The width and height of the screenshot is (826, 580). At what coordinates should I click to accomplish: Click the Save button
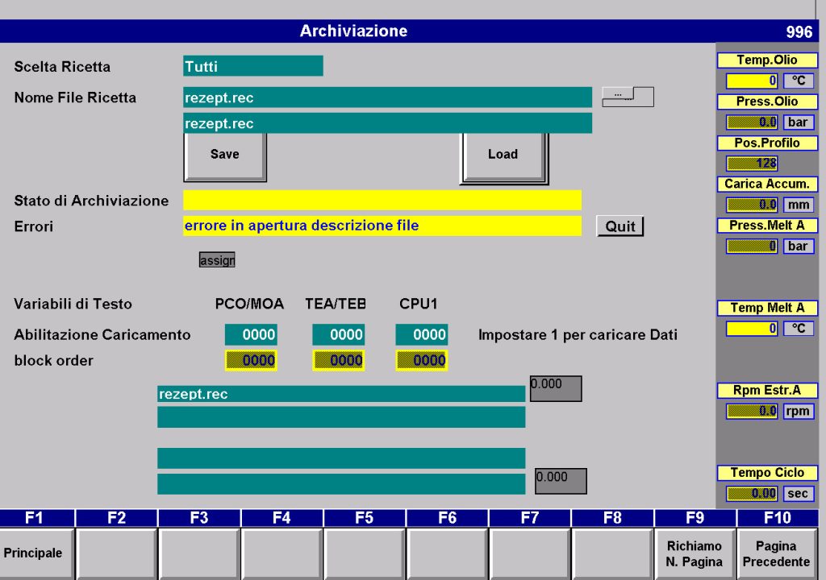[225, 157]
